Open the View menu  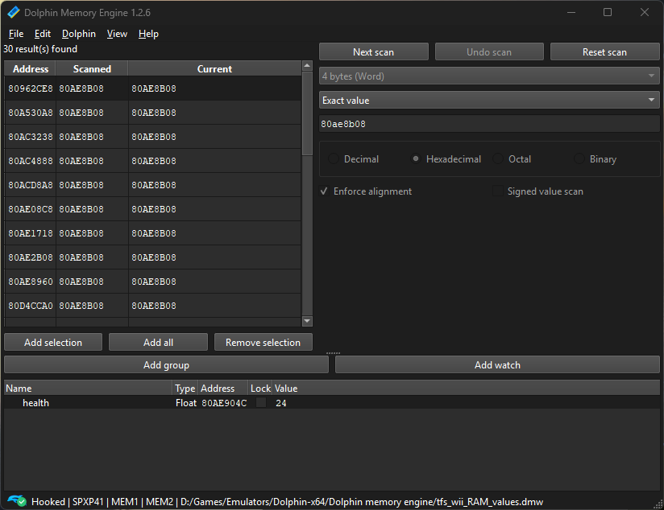pos(117,34)
